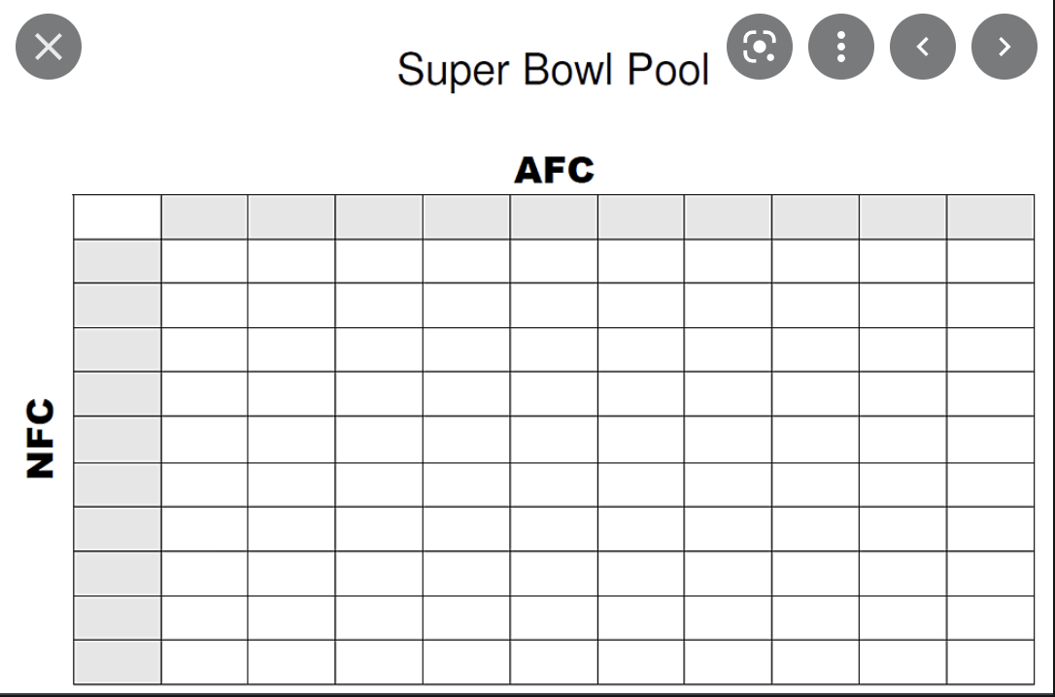Select bottom-left white square of the grid
The width and height of the screenshot is (1055, 697).
pos(205,662)
